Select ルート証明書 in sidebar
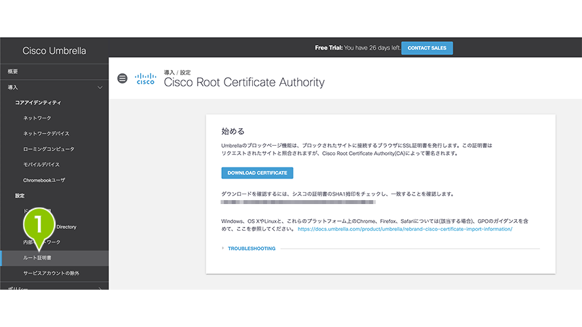The width and height of the screenshot is (582, 327). click(54, 258)
